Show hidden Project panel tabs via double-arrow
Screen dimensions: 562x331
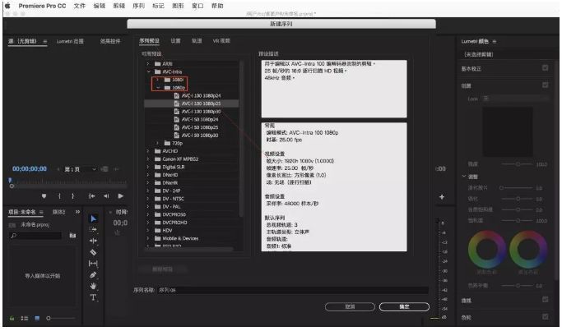point(78,212)
